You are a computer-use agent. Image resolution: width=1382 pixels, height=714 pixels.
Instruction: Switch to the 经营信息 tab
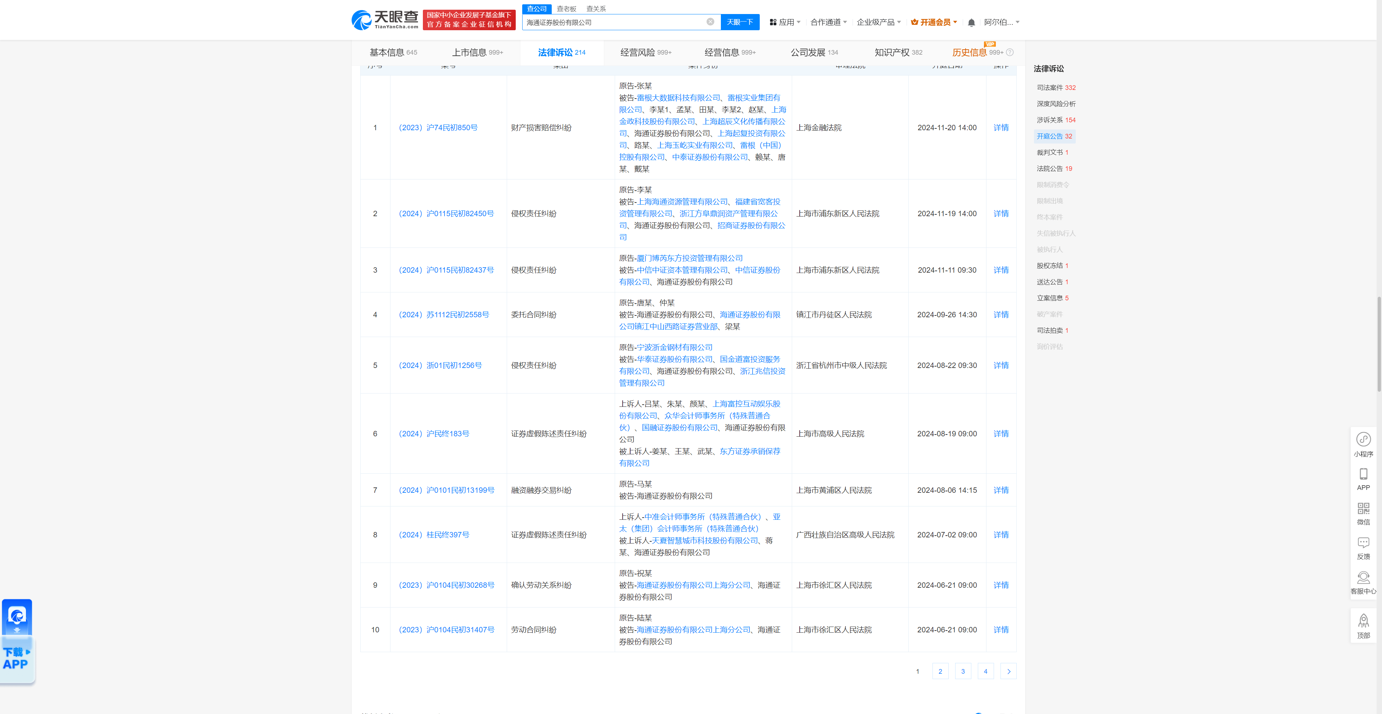pyautogui.click(x=730, y=53)
